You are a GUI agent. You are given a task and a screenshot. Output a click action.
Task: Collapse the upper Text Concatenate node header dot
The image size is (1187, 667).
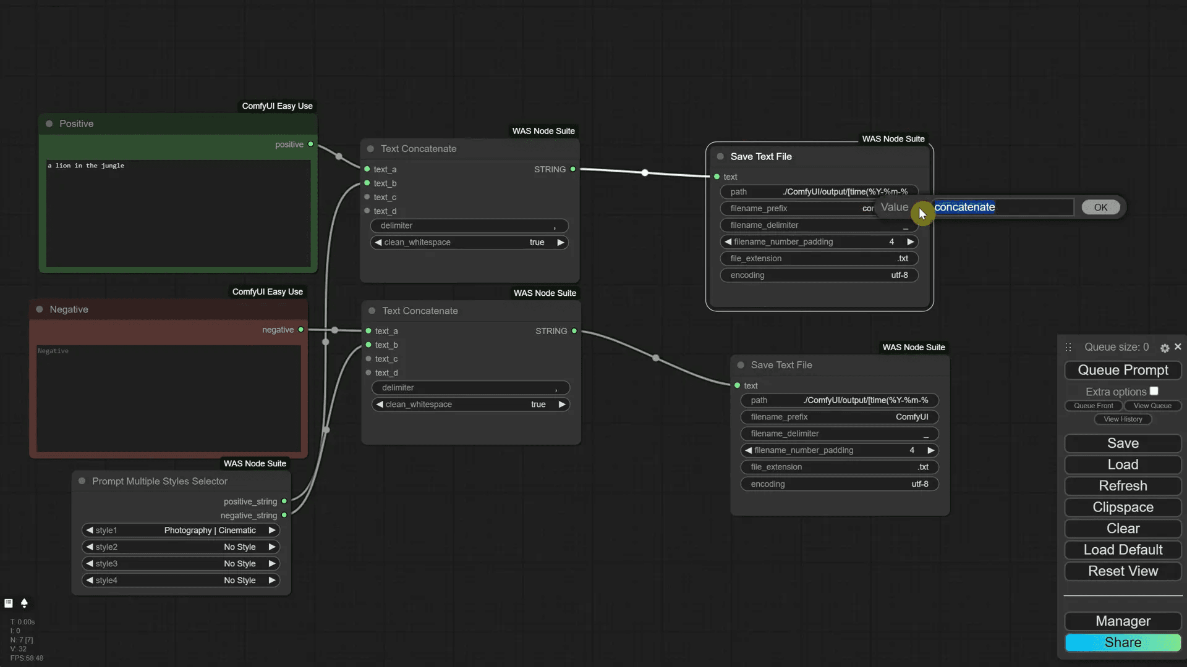(370, 148)
